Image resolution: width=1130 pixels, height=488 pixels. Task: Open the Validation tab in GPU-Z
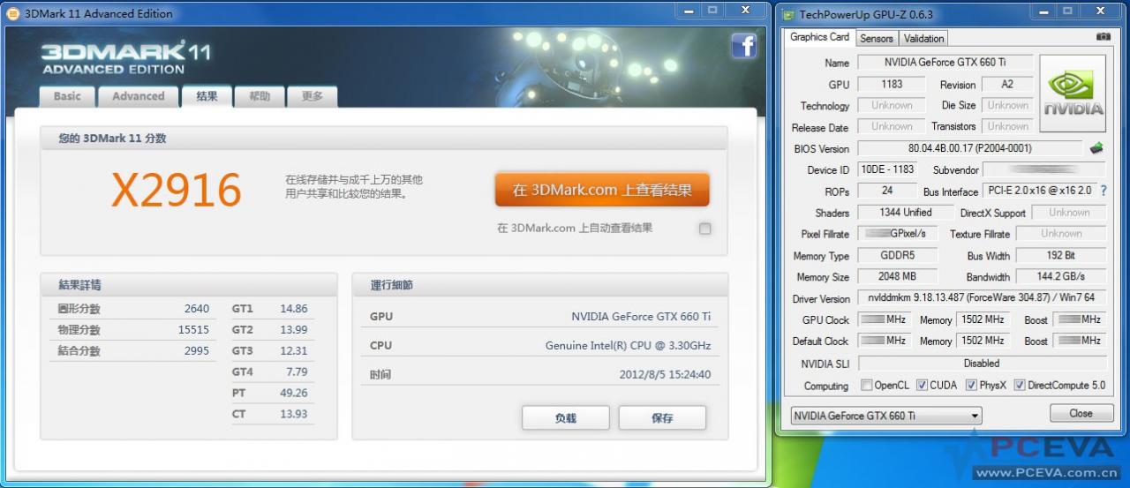[923, 38]
